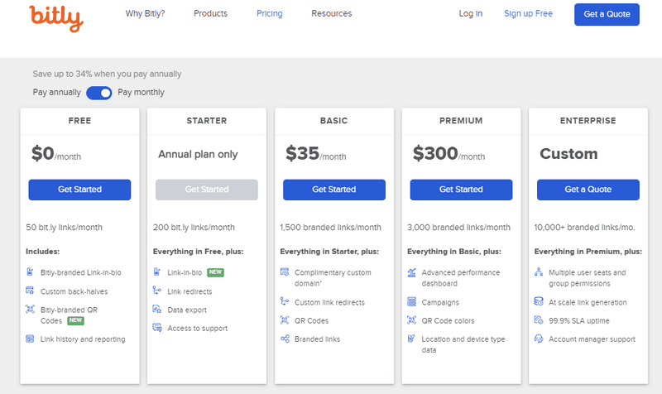
Task: Click the Multiple user seats icon
Action: point(539,272)
